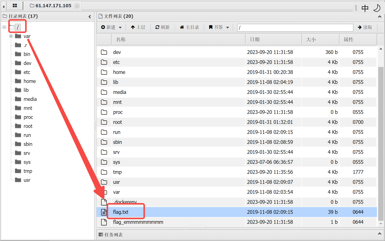Select the flag_emmmmmmmmm file name
This screenshot has height=241, width=385.
click(138, 222)
